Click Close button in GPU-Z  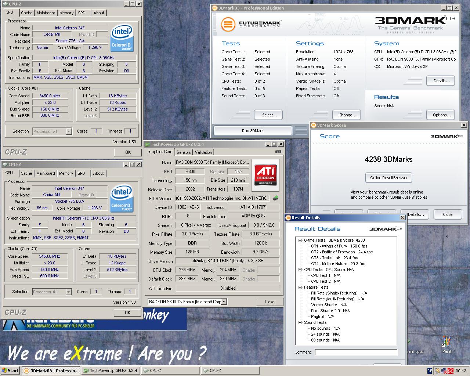pyautogui.click(x=270, y=302)
